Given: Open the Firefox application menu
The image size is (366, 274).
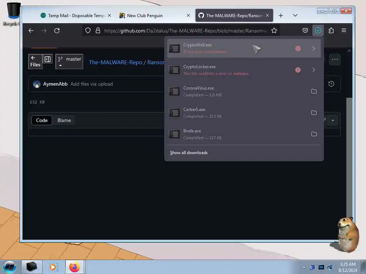Looking at the screenshot, I should (x=343, y=31).
